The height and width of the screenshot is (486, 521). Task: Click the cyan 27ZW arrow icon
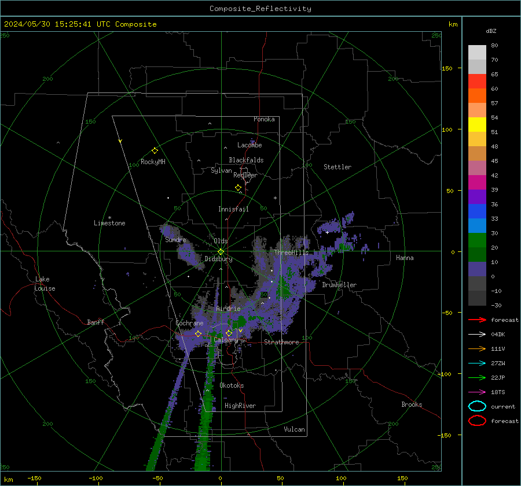click(477, 363)
